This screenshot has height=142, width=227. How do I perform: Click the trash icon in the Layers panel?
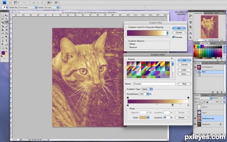222,135
